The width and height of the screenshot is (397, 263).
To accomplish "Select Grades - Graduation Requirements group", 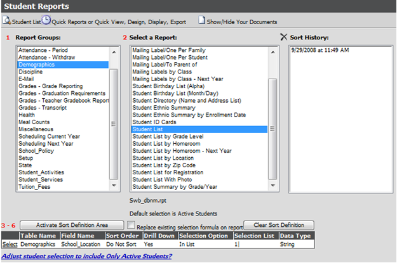I will click(x=63, y=93).
